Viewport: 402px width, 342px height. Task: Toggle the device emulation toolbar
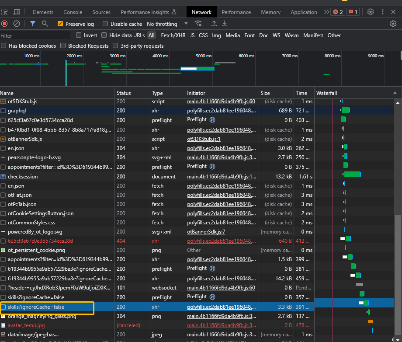coord(17,12)
